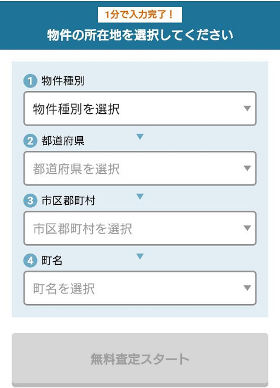Viewport: 280px width, 388px height.
Task: Open the 都道府県を選択 dropdown
Action: pyautogui.click(x=140, y=168)
